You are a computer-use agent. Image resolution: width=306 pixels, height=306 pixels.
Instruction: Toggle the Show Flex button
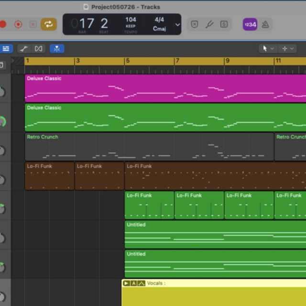[x=38, y=49]
